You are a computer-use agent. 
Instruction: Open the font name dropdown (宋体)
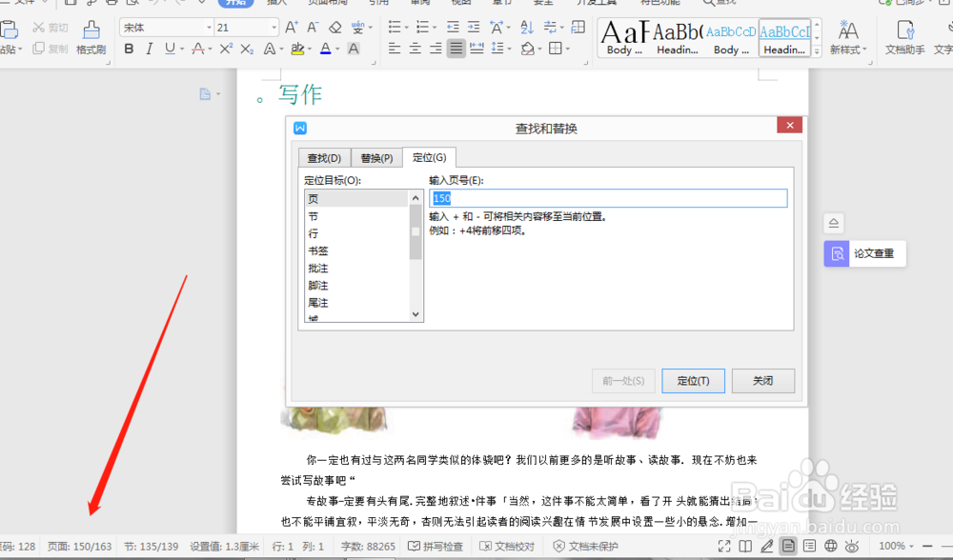coord(209,28)
